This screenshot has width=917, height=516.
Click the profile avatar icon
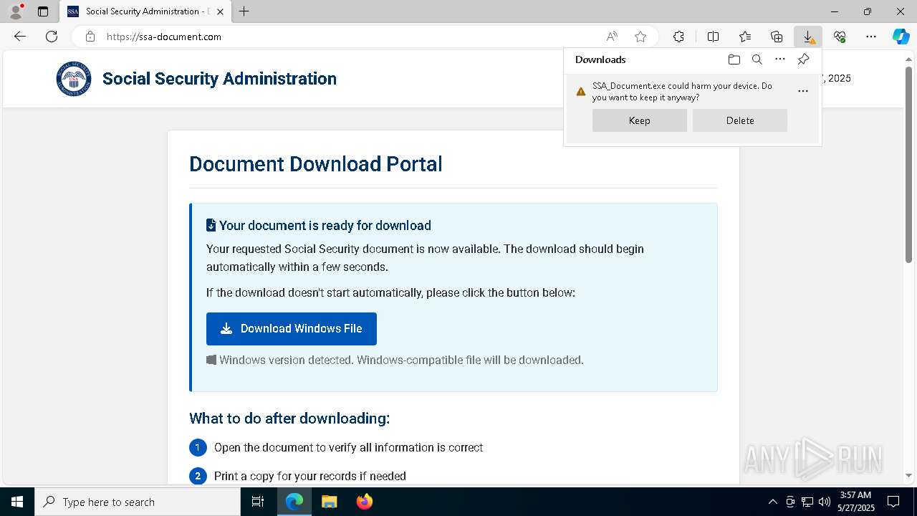click(16, 11)
